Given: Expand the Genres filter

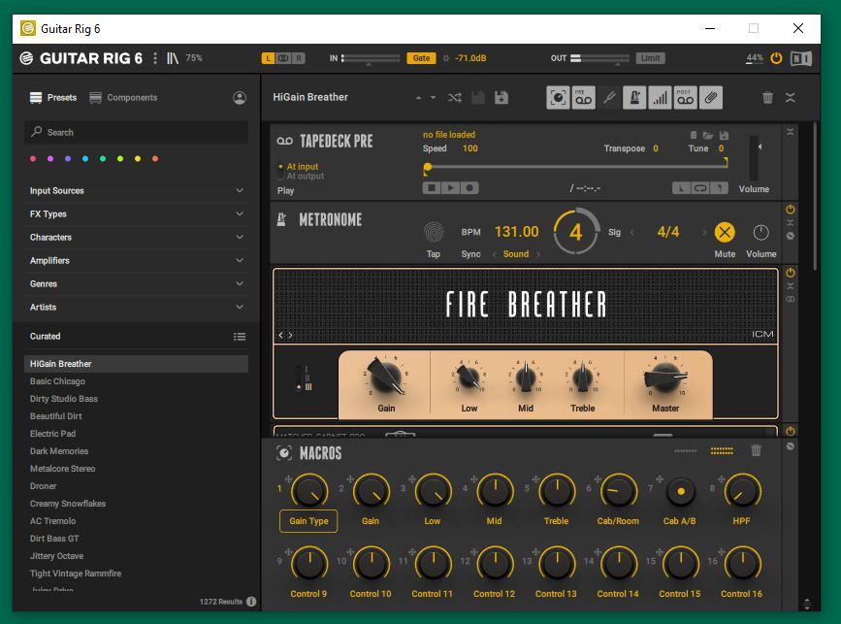Looking at the screenshot, I should point(137,283).
